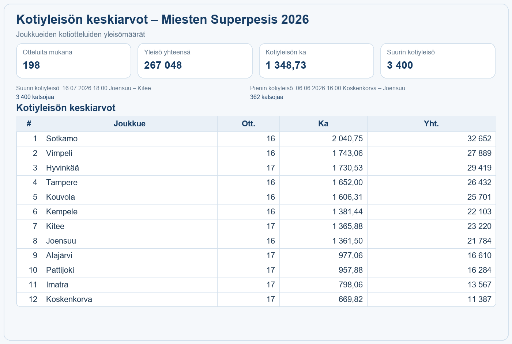Click the largest crowd match Joensuu – Kitee

(x=130, y=88)
